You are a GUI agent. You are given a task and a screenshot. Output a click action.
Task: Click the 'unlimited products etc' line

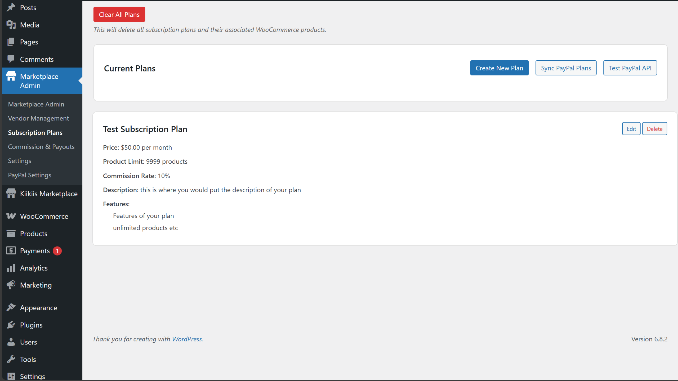coord(145,227)
